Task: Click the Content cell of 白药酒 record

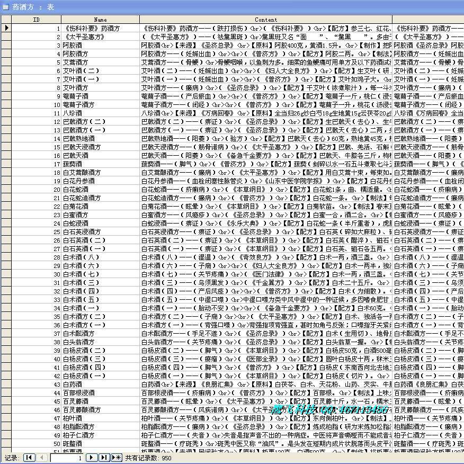Action: point(266,384)
